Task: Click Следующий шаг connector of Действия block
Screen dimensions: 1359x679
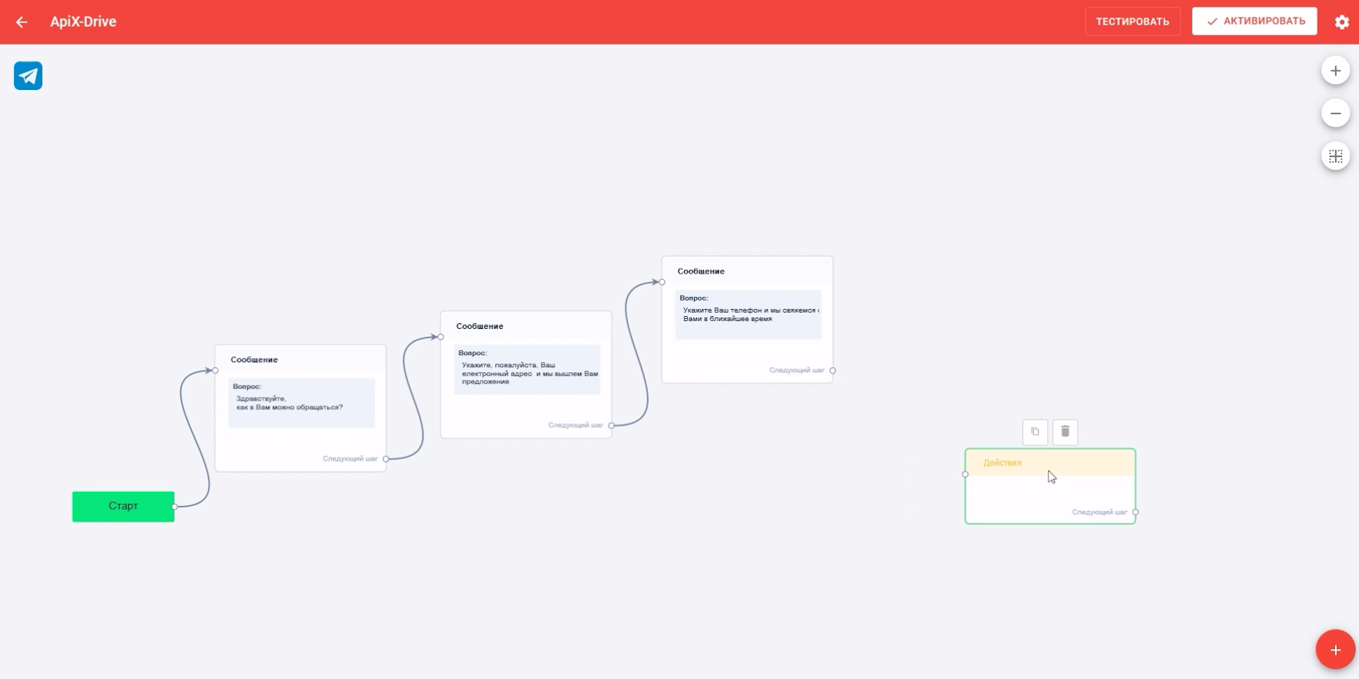Action: [1135, 512]
